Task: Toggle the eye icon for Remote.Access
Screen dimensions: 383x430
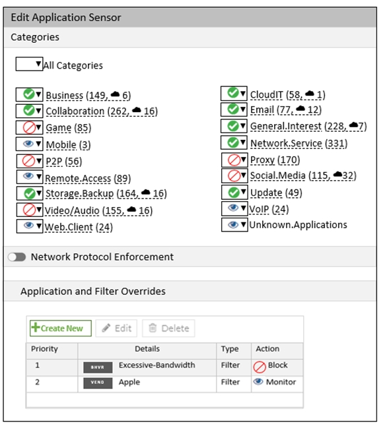Action: point(28,176)
